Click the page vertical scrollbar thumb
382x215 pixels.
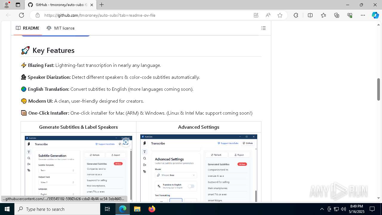pos(378,89)
